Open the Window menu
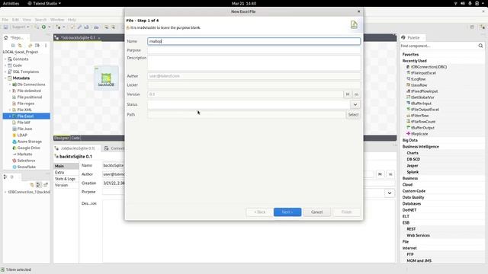This screenshot has height=274, width=488. pyautogui.click(x=57, y=20)
